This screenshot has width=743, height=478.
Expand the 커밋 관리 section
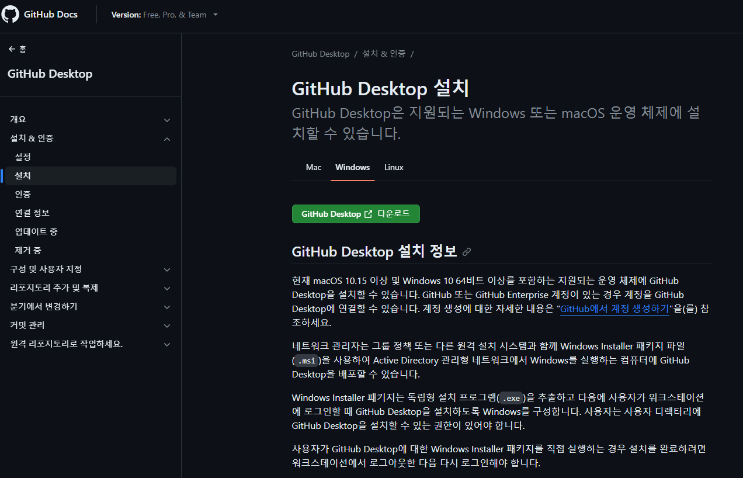pos(167,325)
